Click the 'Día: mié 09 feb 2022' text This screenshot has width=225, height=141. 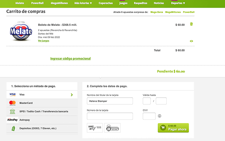pos(49,37)
